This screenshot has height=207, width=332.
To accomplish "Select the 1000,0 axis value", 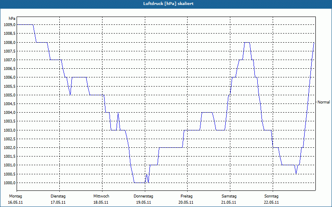I will coord(10,183).
